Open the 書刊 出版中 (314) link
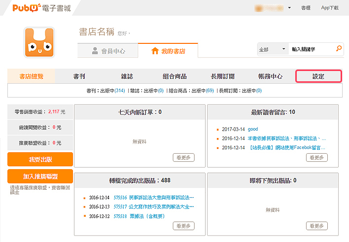The width and height of the screenshot is (349, 242). (105, 91)
